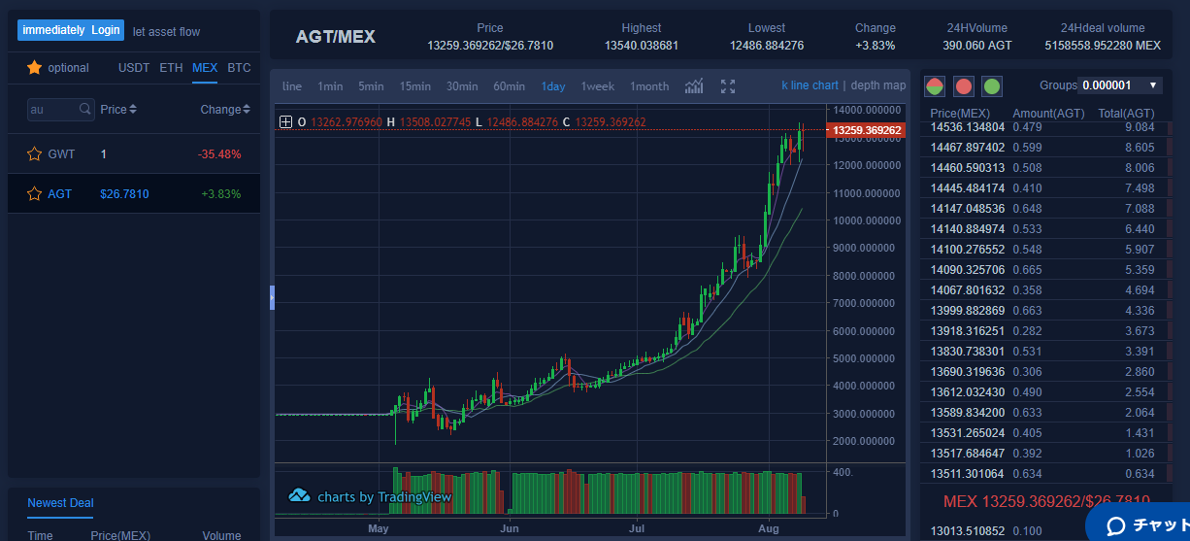
Task: Show only green buy orders
Action: point(992,85)
